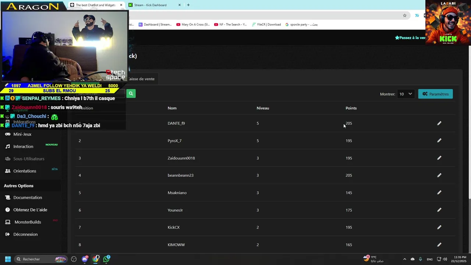Image resolution: width=471 pixels, height=265 pixels.
Task: Click the Interaction music note icon
Action: (7, 146)
